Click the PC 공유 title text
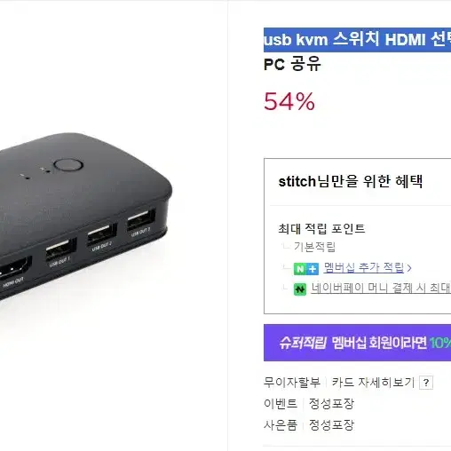The width and height of the screenshot is (451, 451). (x=292, y=64)
